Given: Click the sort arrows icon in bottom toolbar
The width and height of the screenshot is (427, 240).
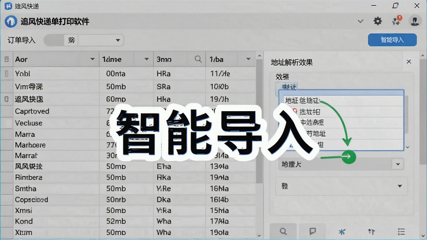Looking at the screenshot, I should pos(372,232).
